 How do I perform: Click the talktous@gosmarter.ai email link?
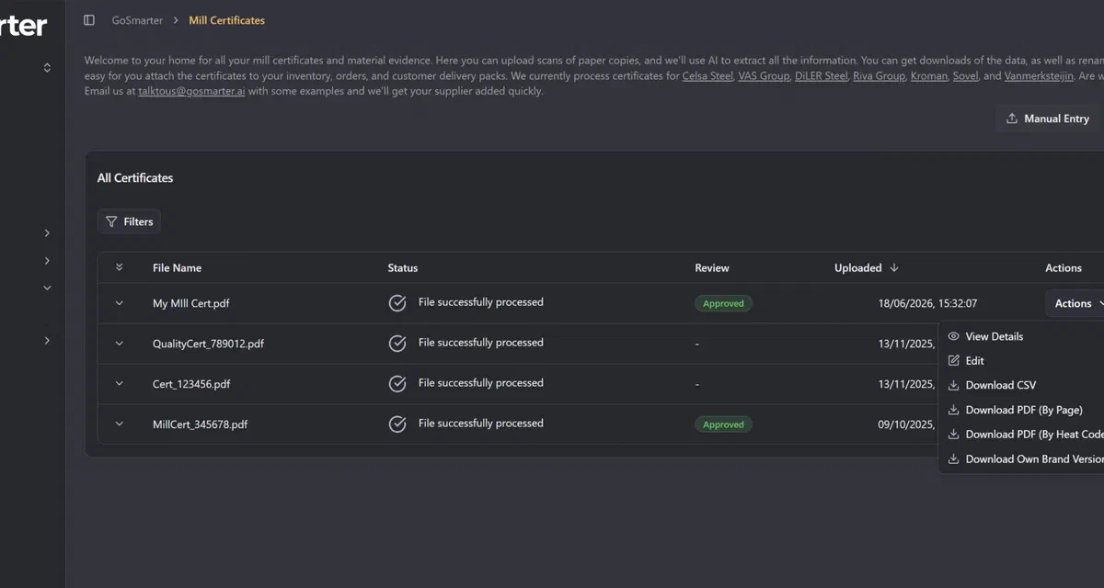point(191,92)
